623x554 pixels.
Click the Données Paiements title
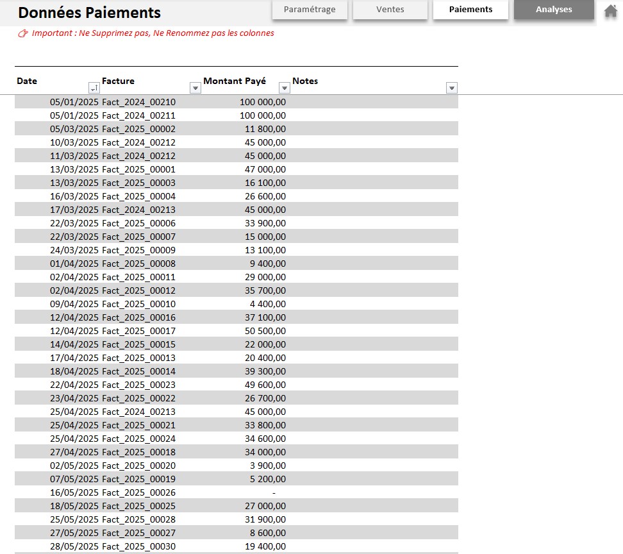[89, 13]
